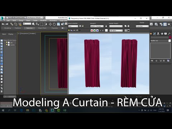Switch to the Freeform ribbon tab

tap(18, 28)
